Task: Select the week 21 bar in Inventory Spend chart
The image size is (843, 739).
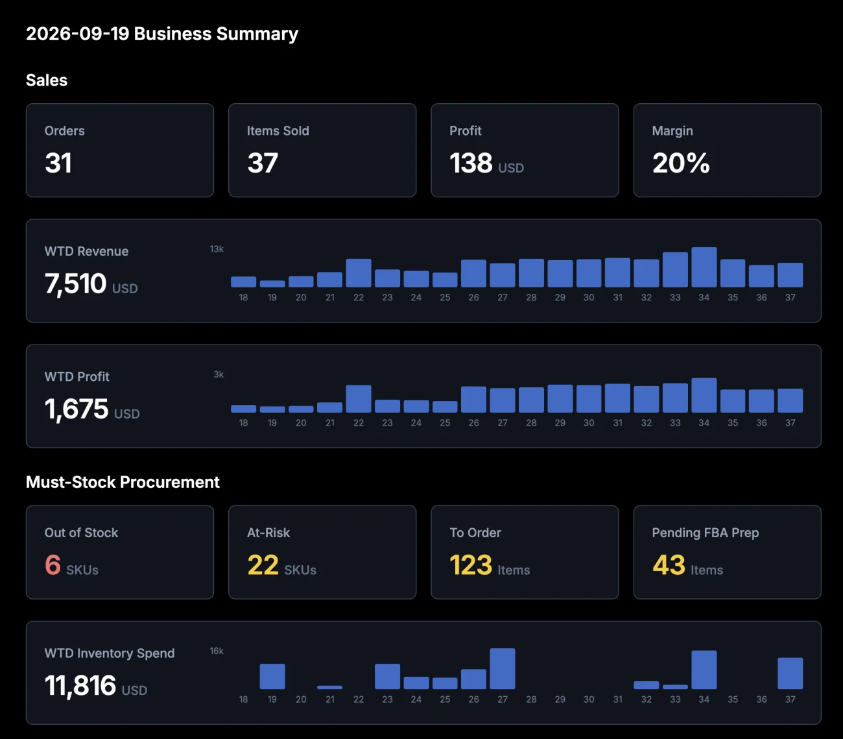Action: pyautogui.click(x=330, y=687)
